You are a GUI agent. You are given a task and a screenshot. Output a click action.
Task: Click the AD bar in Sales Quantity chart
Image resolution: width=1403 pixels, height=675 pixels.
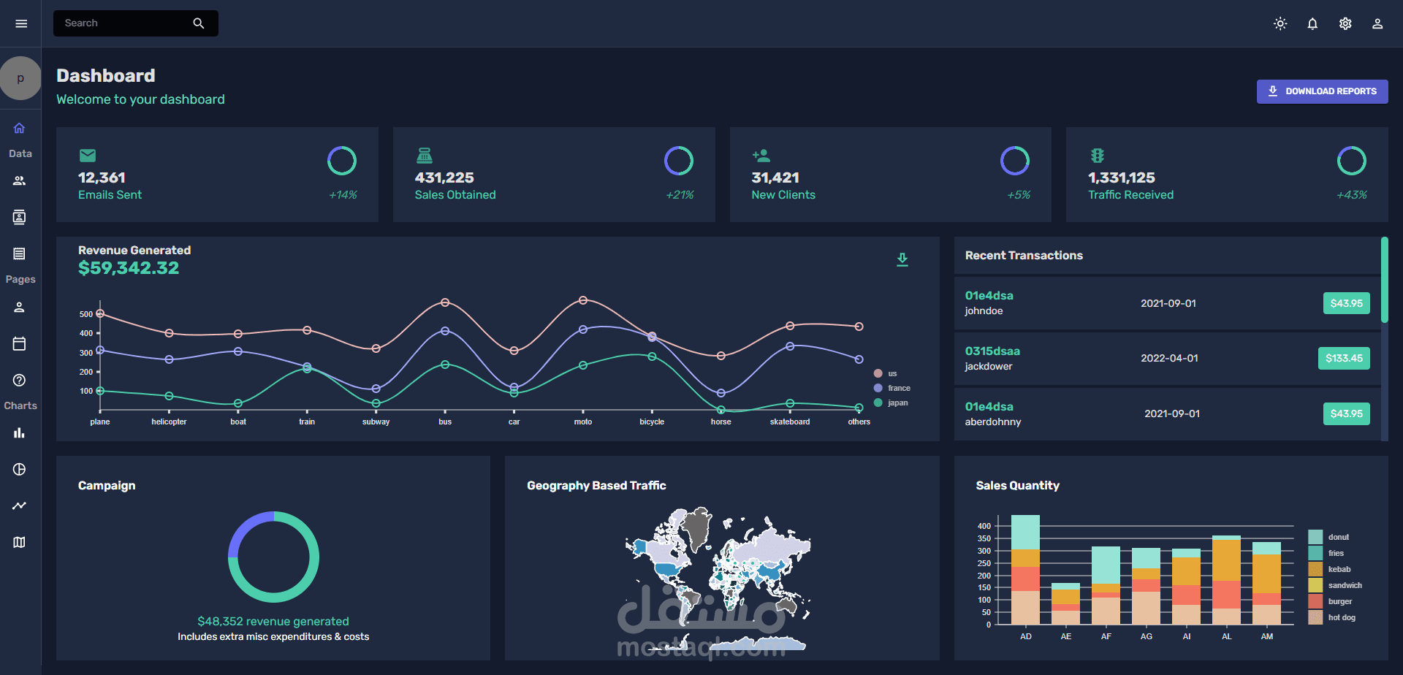click(x=1025, y=570)
